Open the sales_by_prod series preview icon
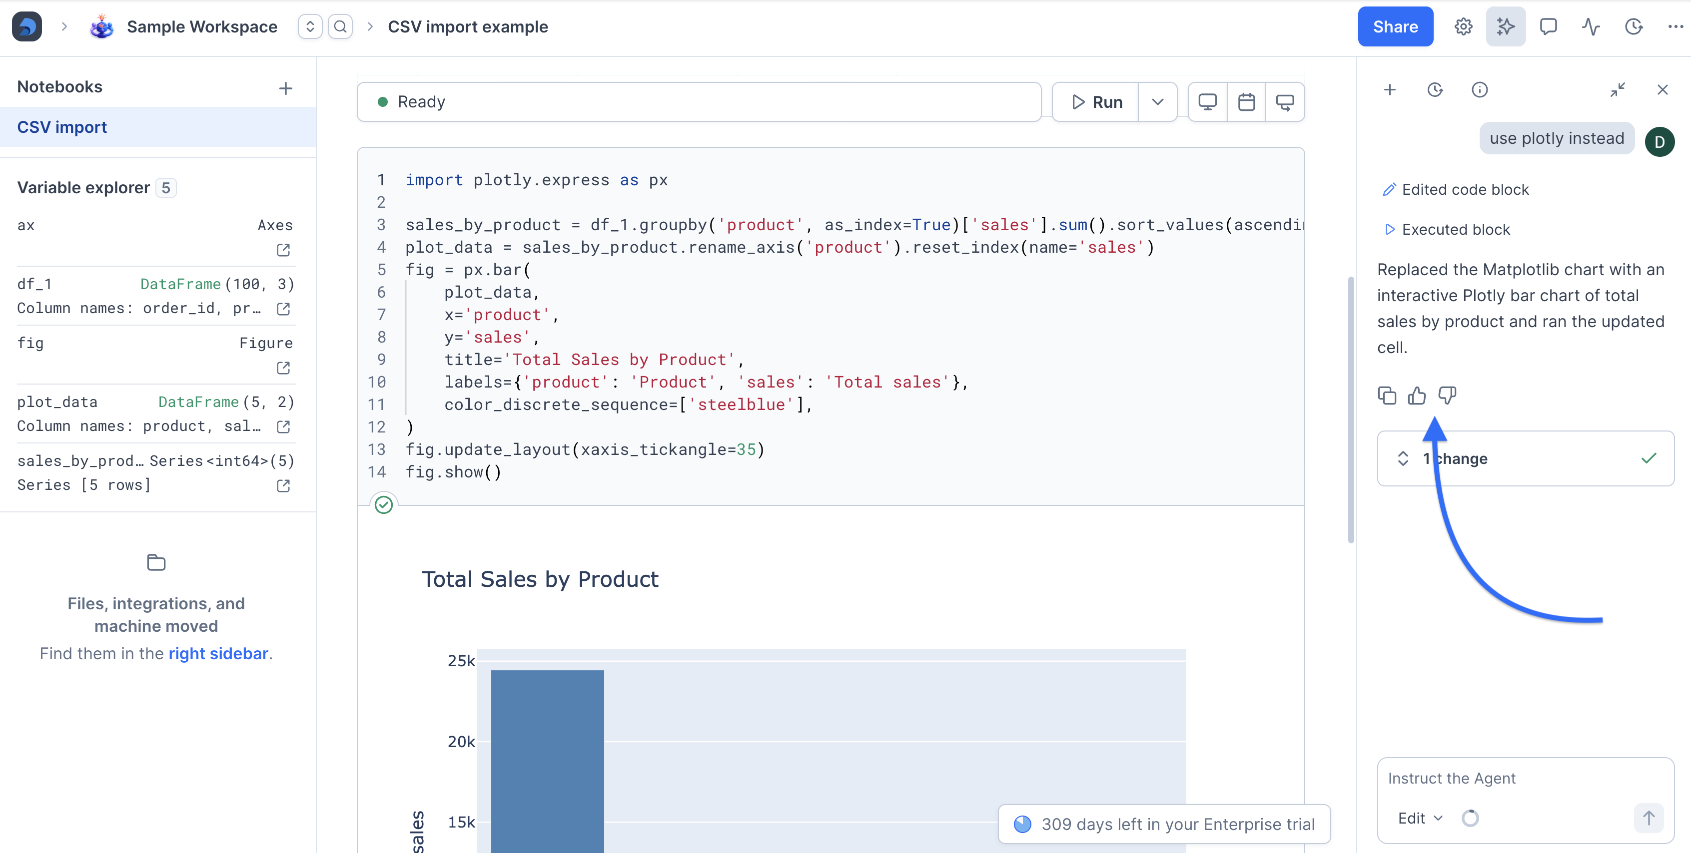The width and height of the screenshot is (1691, 853). [284, 486]
